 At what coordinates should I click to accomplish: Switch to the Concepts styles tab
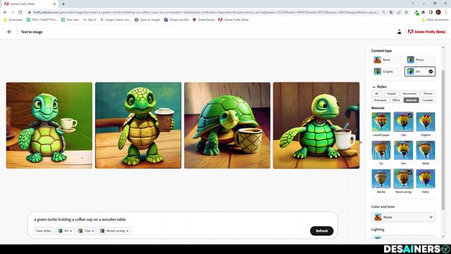click(428, 100)
